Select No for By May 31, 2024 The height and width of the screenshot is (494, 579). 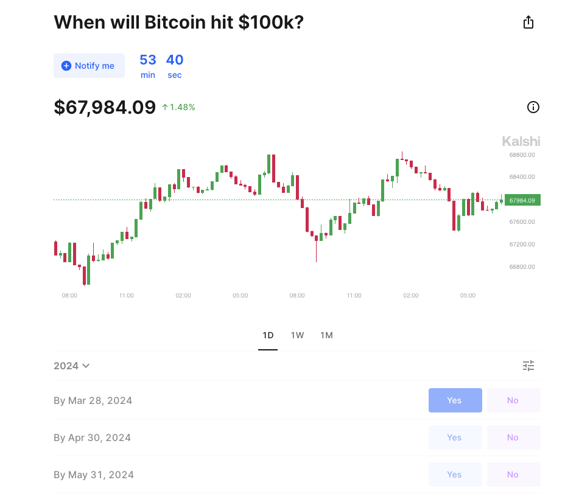coord(513,475)
